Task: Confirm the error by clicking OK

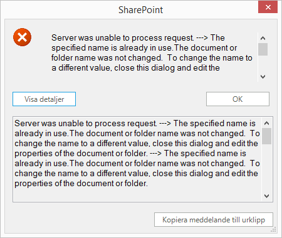Action: (238, 99)
